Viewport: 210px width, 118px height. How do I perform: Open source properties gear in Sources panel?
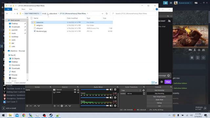tap(62, 106)
